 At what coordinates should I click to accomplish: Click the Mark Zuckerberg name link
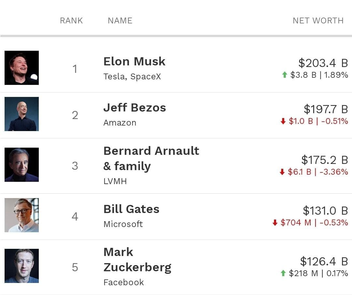point(137,260)
